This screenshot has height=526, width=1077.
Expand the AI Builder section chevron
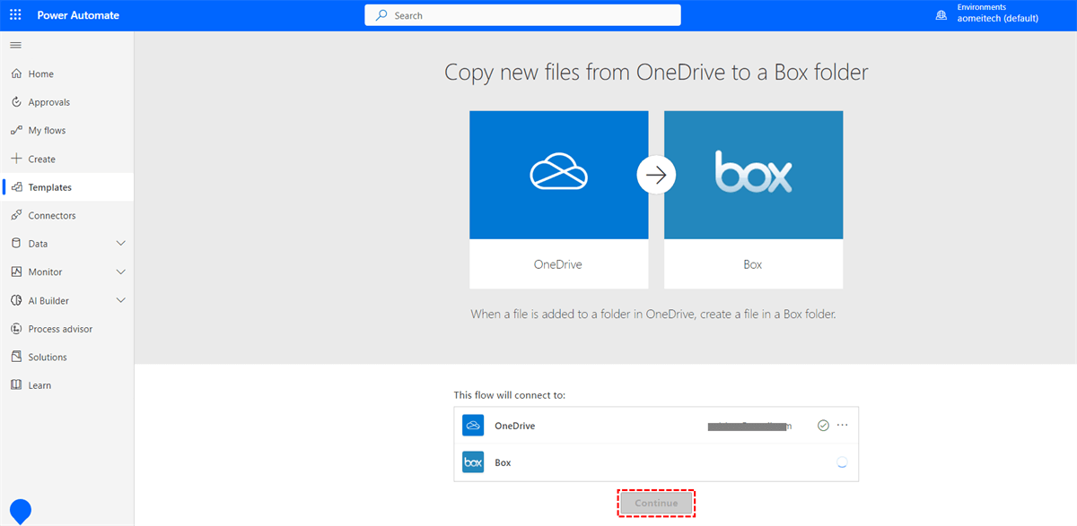pyautogui.click(x=121, y=300)
